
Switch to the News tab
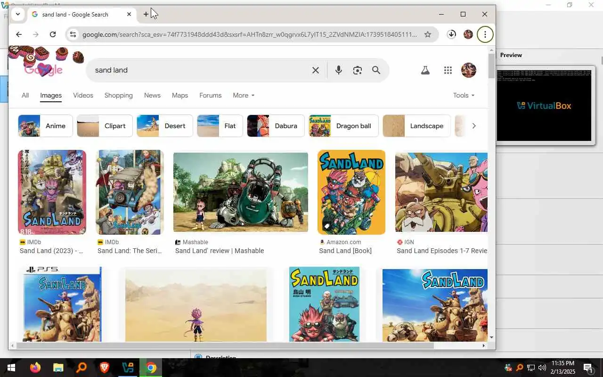152,95
